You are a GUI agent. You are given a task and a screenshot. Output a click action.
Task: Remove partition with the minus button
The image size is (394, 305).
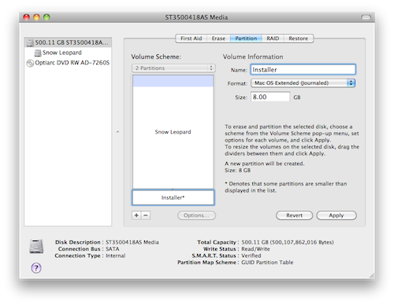(x=146, y=215)
